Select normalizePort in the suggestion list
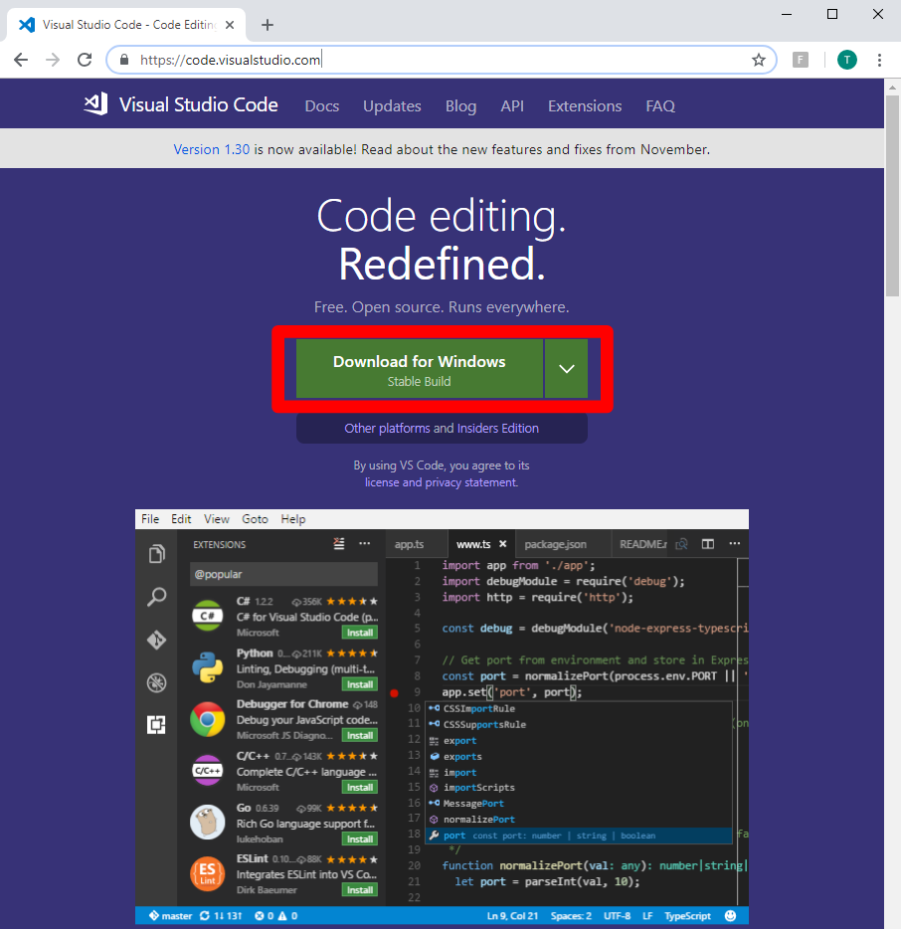901x929 pixels. pyautogui.click(x=578, y=820)
